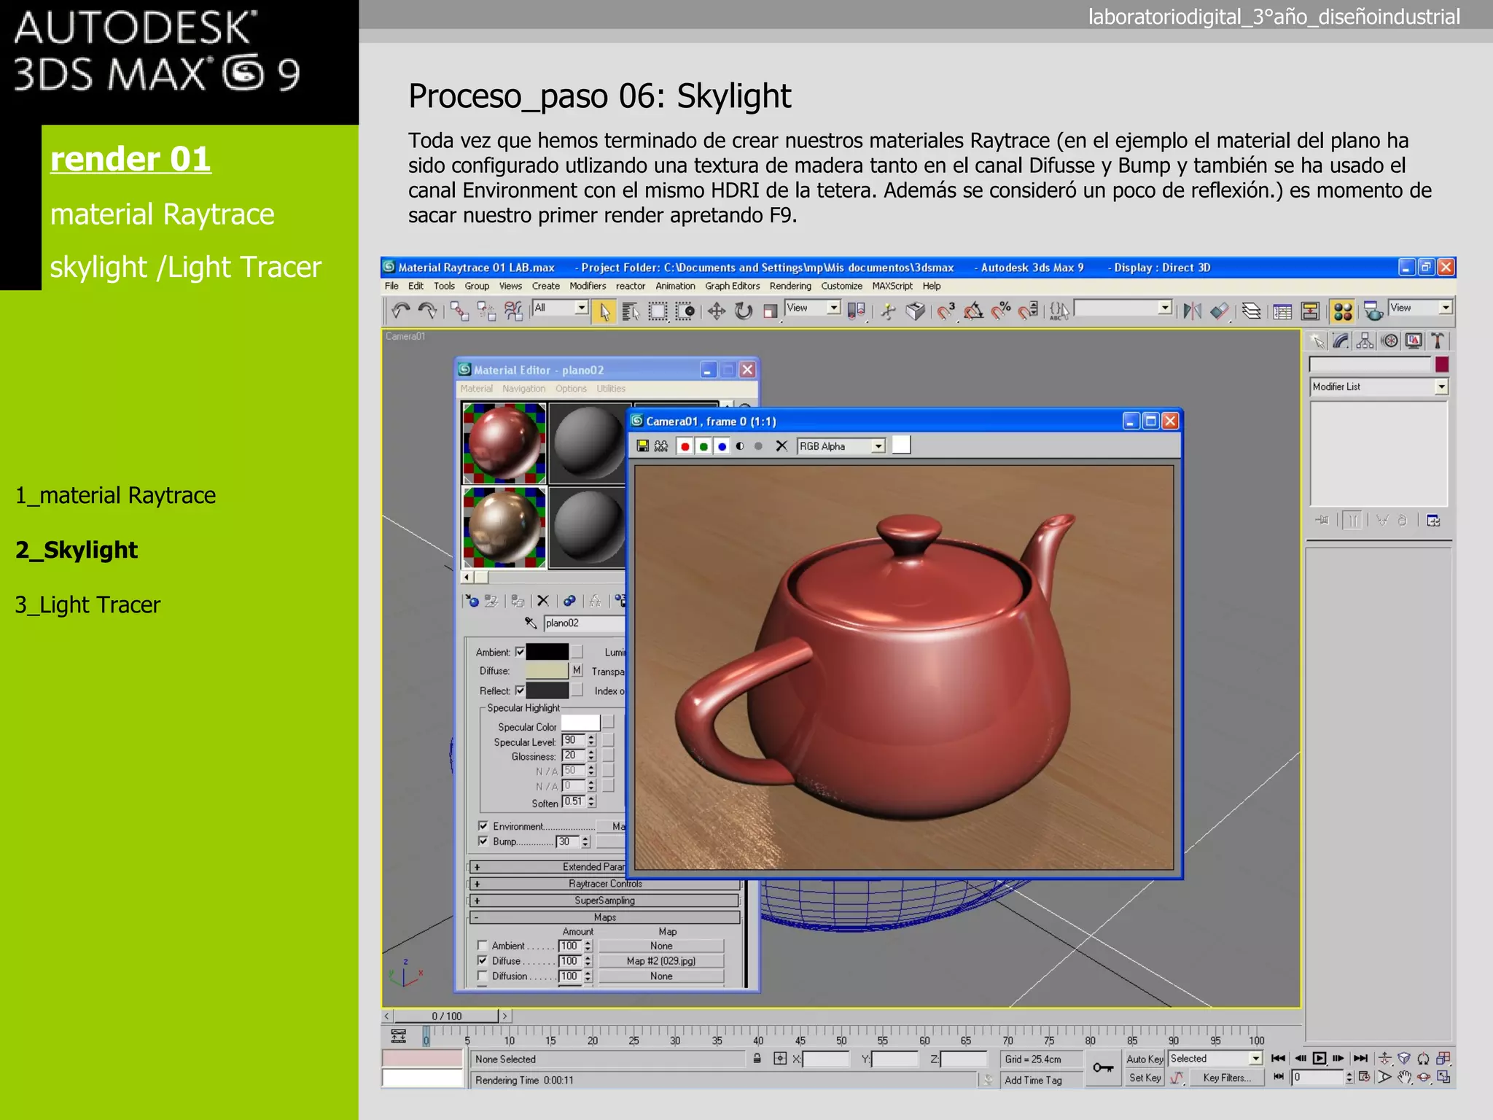Click the Diffuse M map shortcut button
1493x1120 pixels.
click(577, 670)
